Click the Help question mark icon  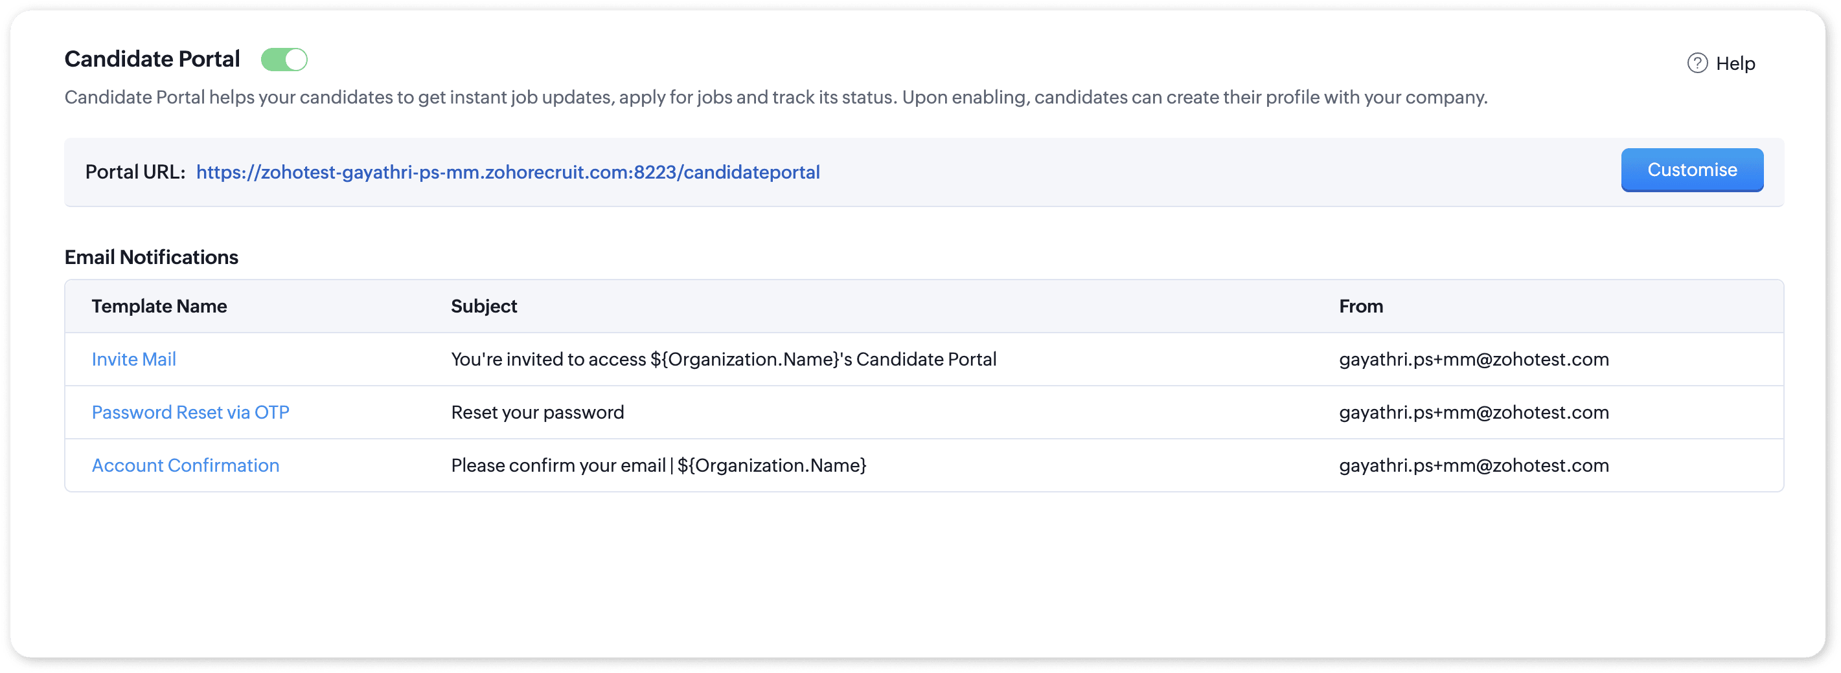point(1697,63)
